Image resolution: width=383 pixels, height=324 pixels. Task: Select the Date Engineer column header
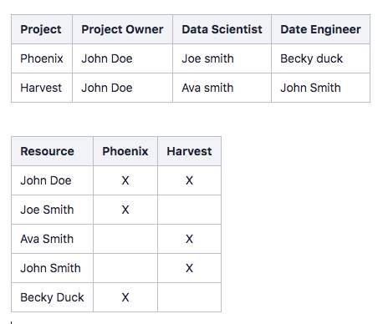click(x=320, y=29)
